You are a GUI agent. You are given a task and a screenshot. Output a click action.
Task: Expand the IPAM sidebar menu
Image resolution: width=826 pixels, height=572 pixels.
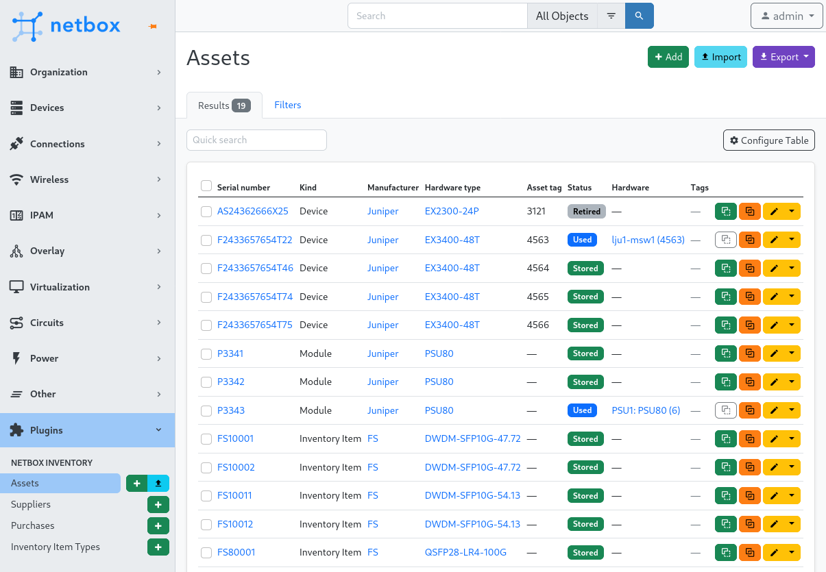87,215
